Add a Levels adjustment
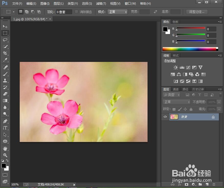Viewport: 224px width, 188px height. tap(182, 67)
